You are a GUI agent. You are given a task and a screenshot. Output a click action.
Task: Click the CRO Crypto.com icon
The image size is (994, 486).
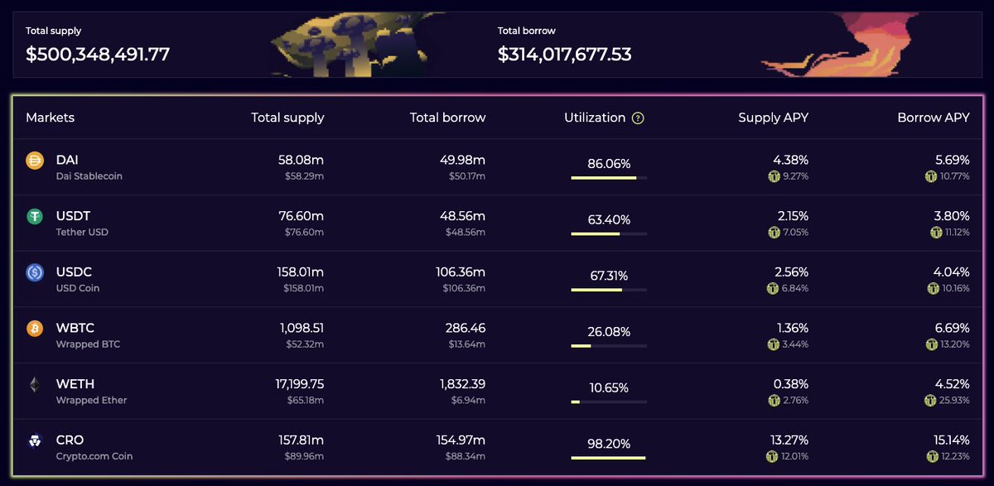[35, 440]
